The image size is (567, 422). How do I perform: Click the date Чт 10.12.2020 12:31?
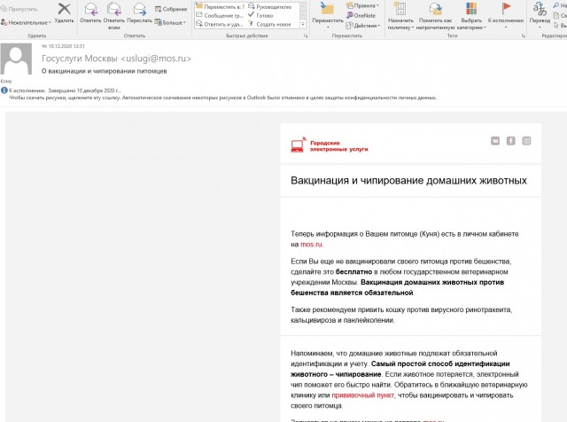[x=63, y=46]
